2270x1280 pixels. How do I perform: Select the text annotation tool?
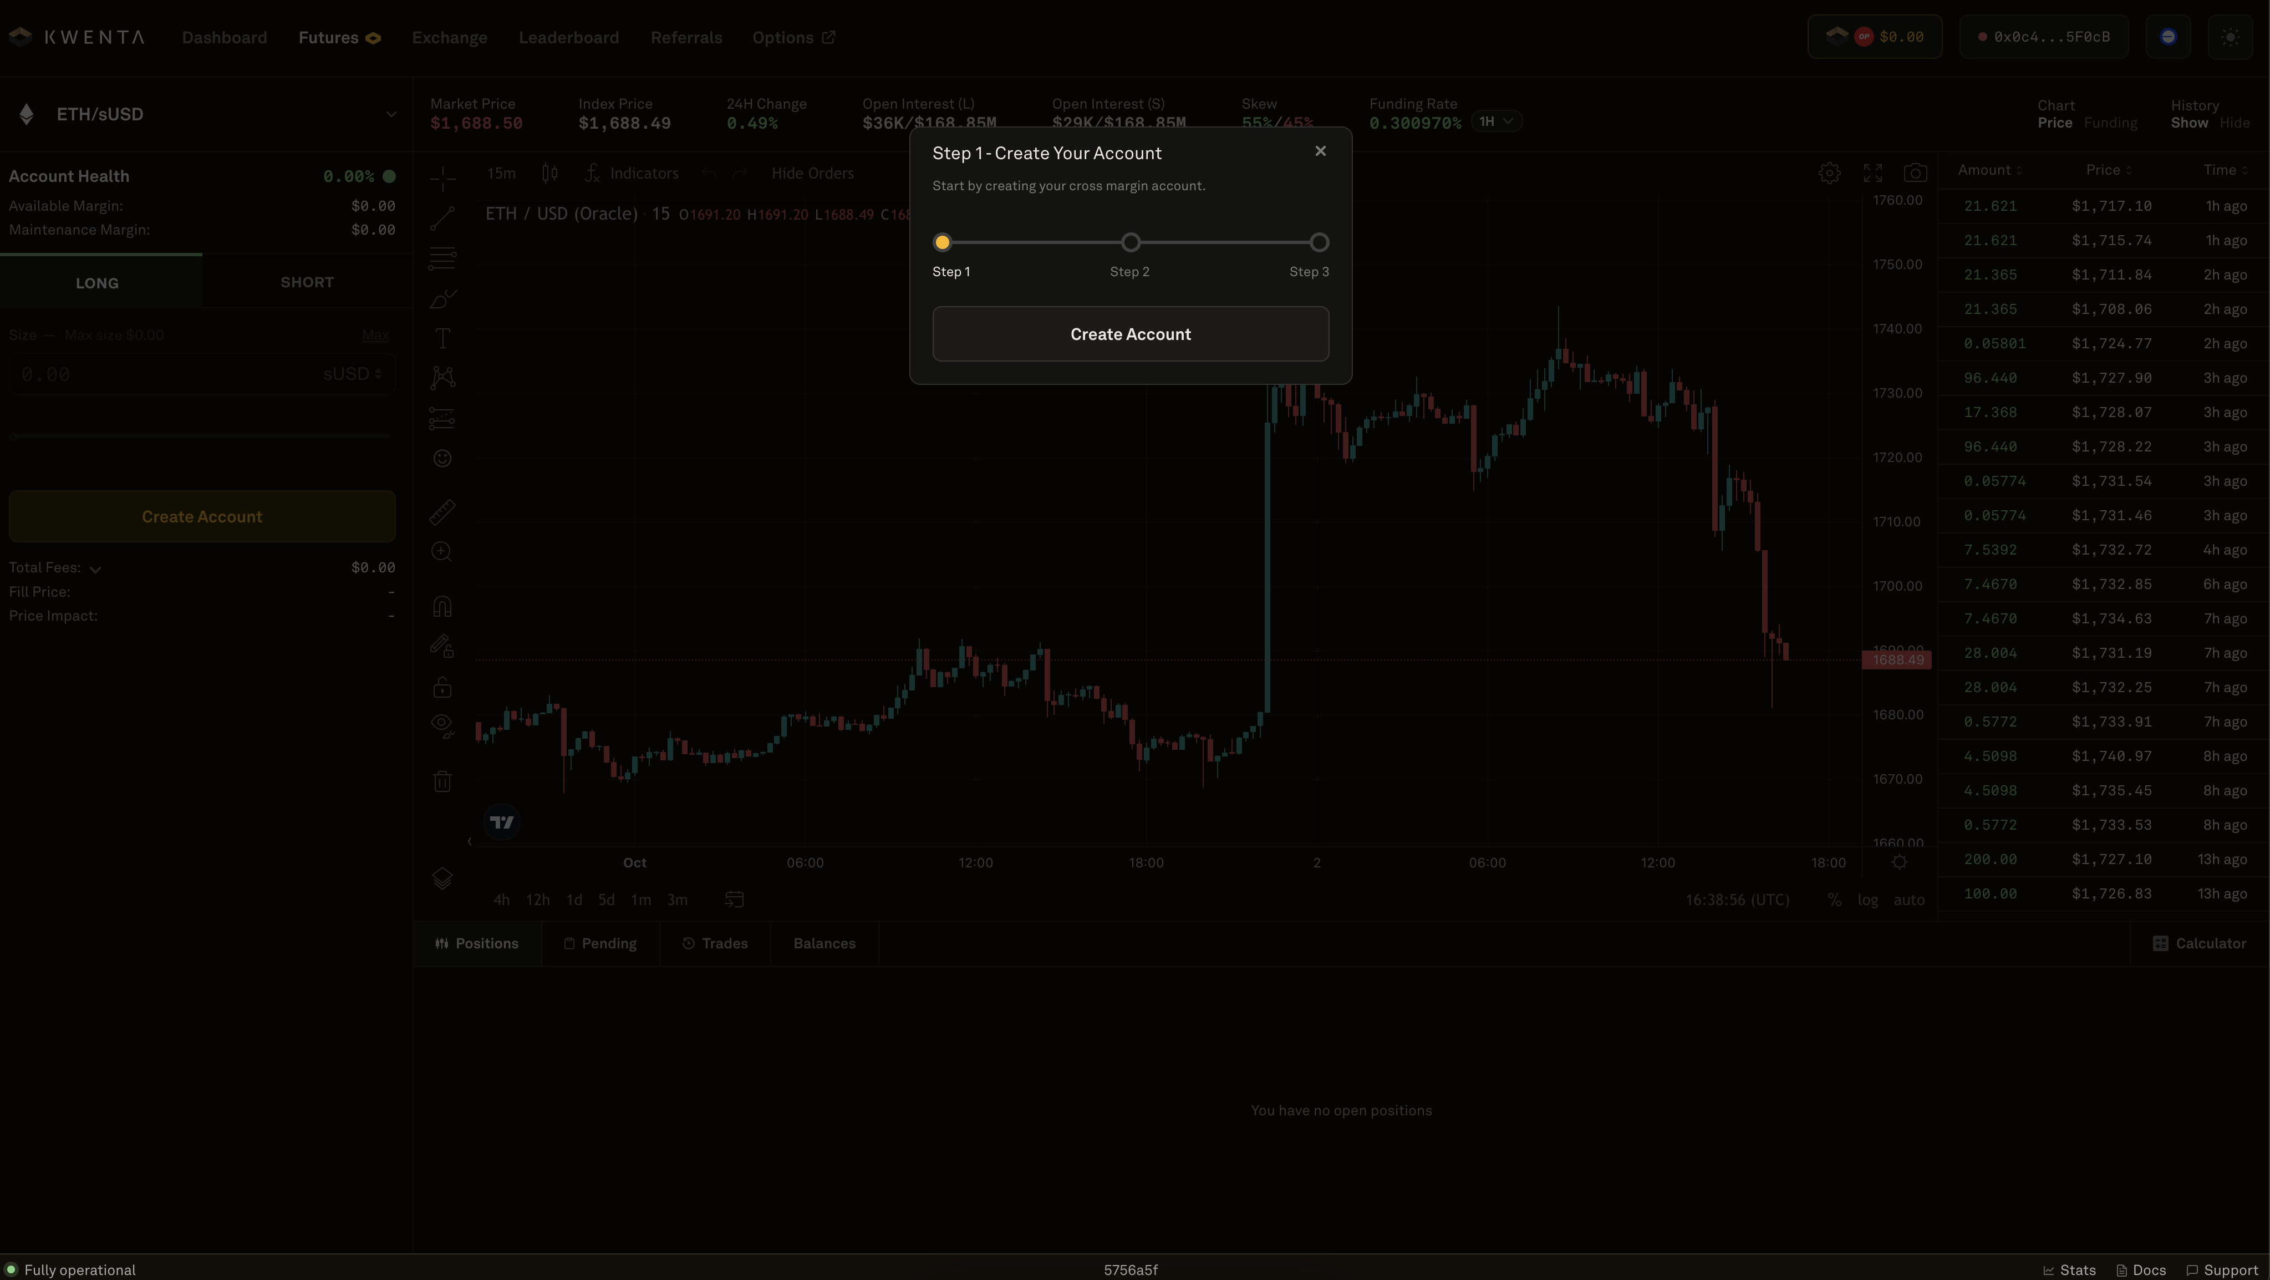tap(442, 338)
